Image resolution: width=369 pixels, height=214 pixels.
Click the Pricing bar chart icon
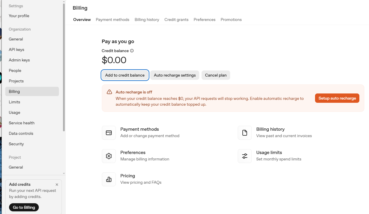109,179
